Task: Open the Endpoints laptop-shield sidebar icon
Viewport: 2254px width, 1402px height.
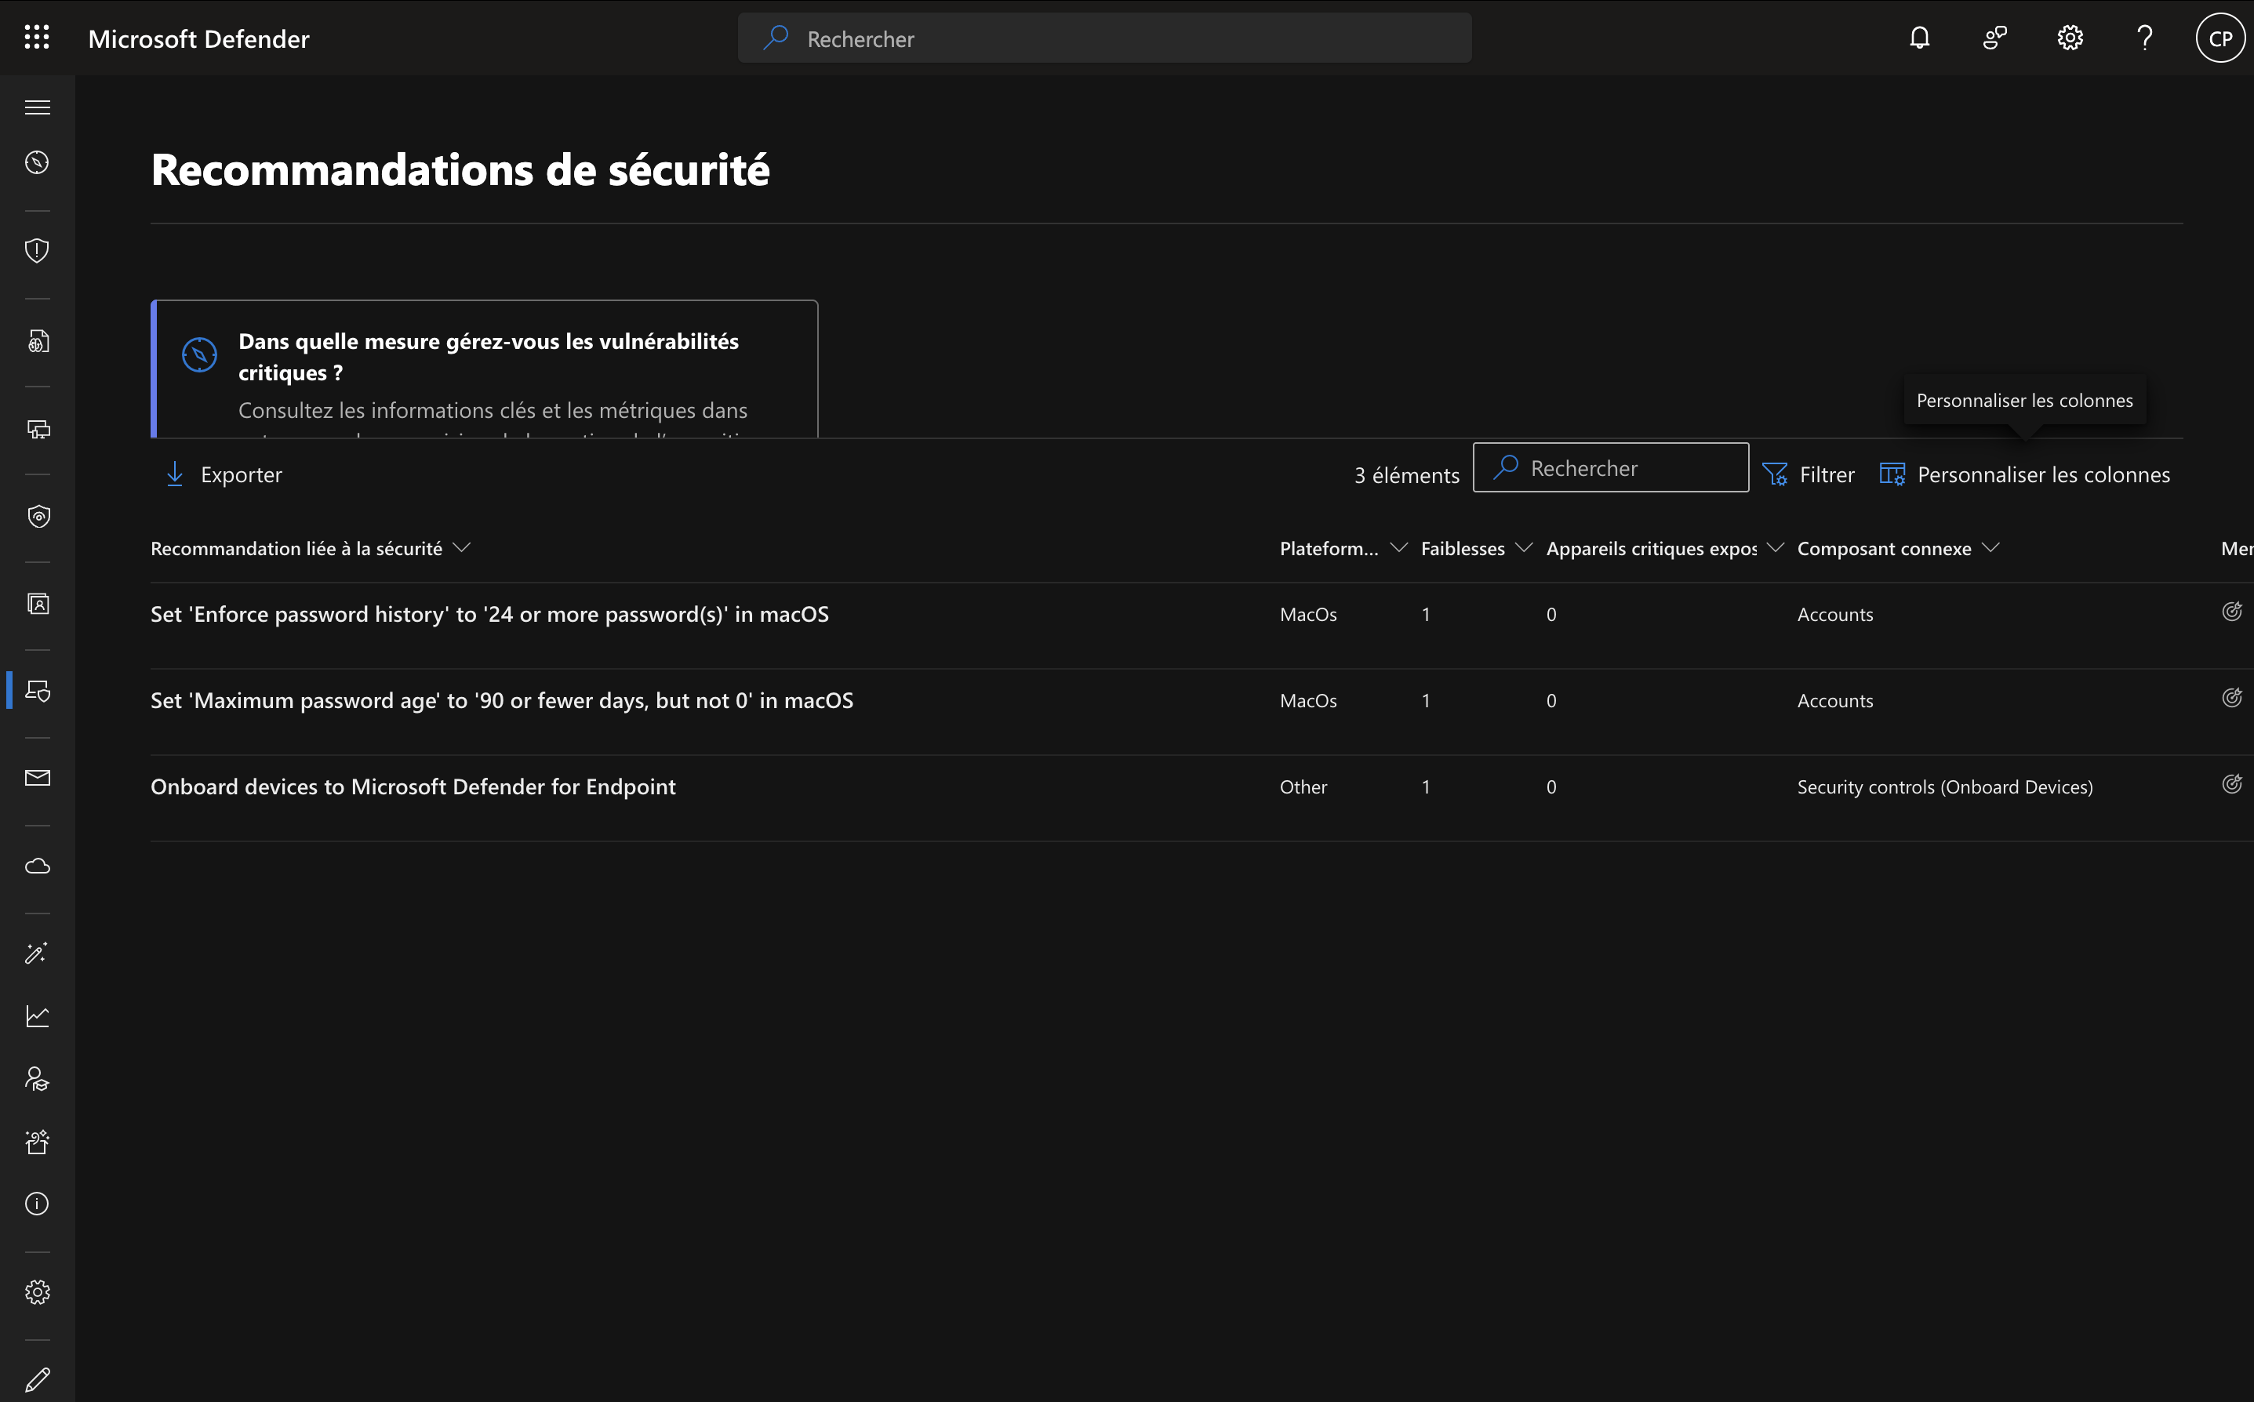Action: [37, 691]
